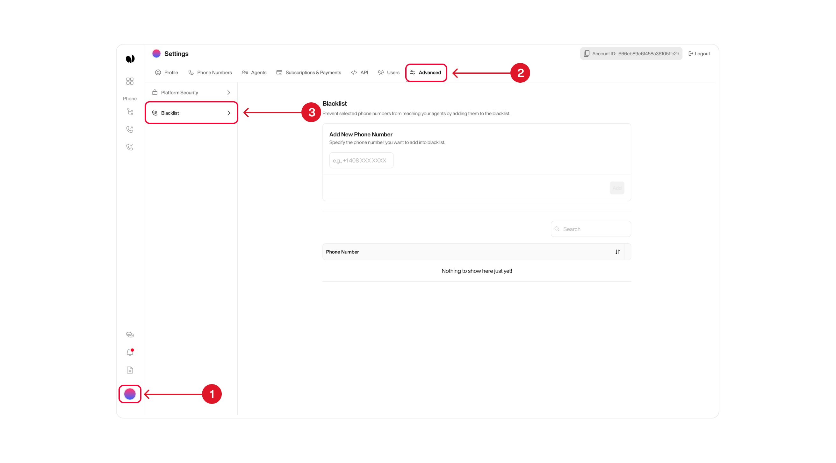The width and height of the screenshot is (836, 463).
Task: Open the search icon in the Blacklist table
Action: tap(557, 229)
